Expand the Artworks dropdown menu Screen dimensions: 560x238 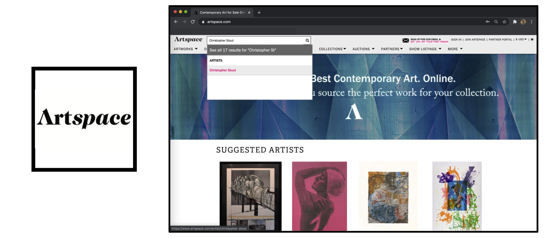point(186,49)
